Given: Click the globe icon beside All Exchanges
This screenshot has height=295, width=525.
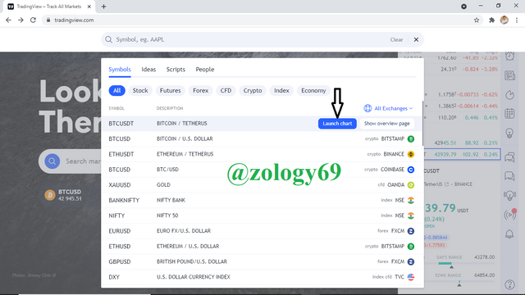Looking at the screenshot, I should point(367,108).
